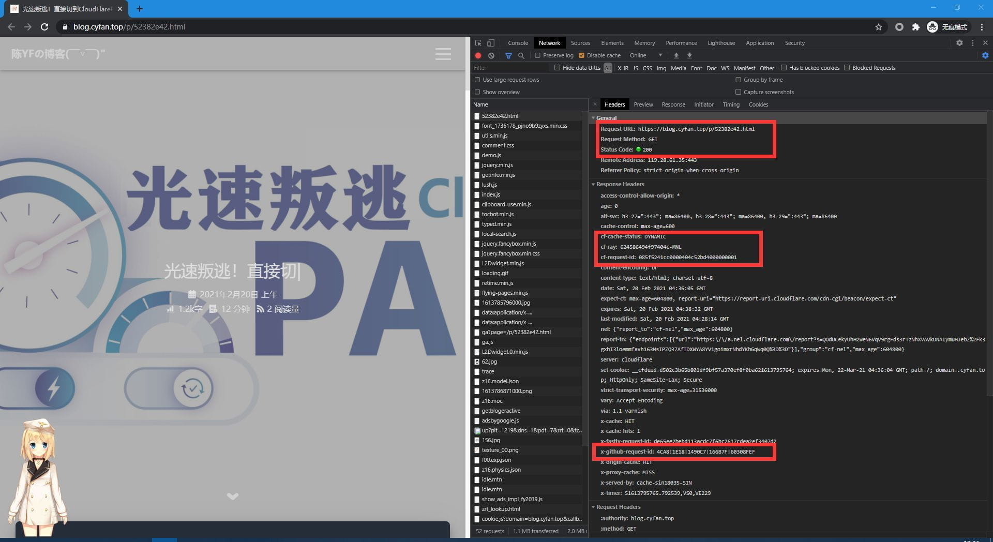Bookmark this page with the star icon
The width and height of the screenshot is (993, 542).
(x=878, y=27)
